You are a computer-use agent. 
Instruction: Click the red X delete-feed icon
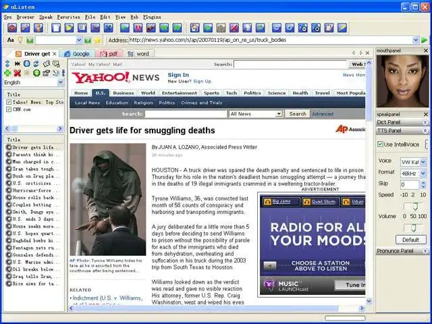[18, 73]
